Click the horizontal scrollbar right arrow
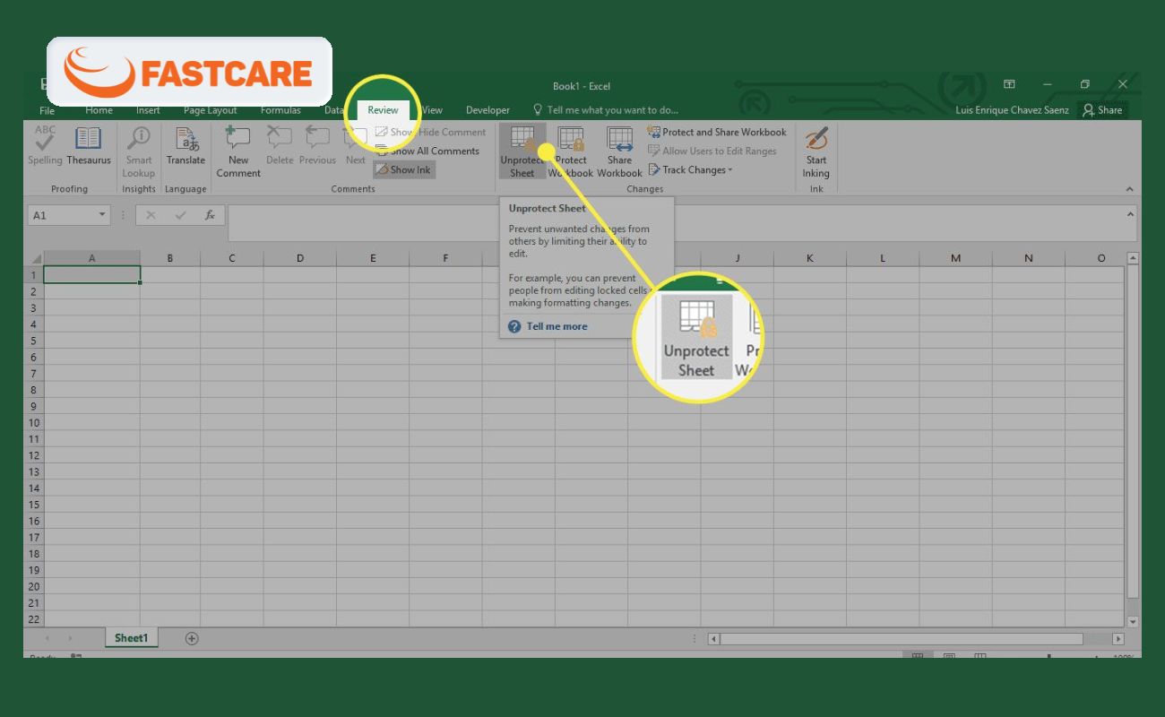Viewport: 1165px width, 717px height. click(1118, 639)
